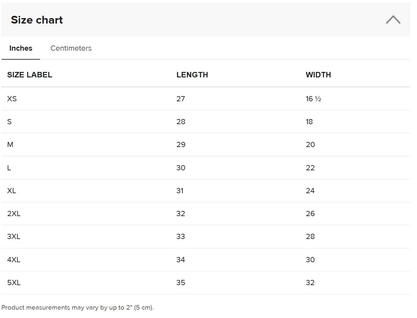Collapse the Size chart section chevron
The image size is (417, 318).
(393, 20)
